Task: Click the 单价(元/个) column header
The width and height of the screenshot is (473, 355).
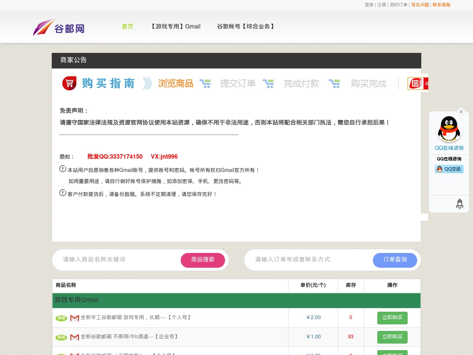Action: tap(313, 285)
